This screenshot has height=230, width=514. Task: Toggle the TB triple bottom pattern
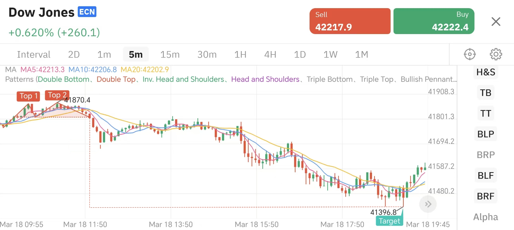486,93
